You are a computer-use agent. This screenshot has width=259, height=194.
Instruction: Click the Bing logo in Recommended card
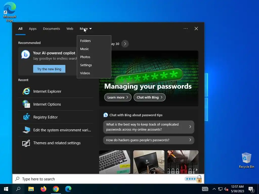tap(26, 55)
